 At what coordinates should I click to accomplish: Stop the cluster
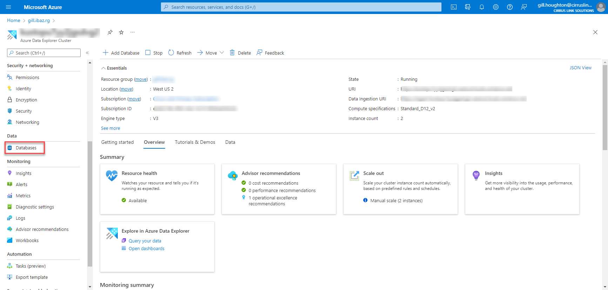(154, 53)
